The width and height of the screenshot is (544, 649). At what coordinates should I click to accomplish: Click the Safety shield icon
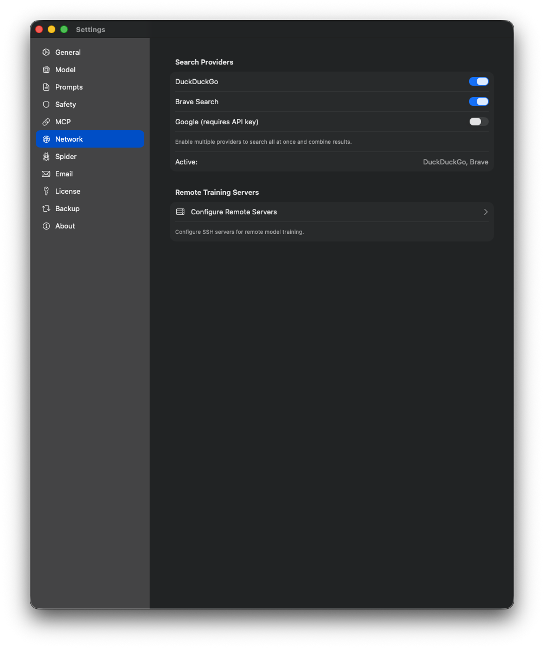point(47,104)
